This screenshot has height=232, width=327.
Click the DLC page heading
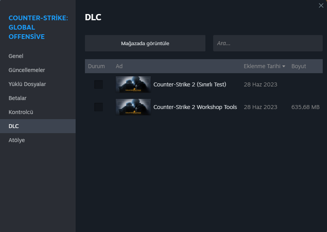93,17
